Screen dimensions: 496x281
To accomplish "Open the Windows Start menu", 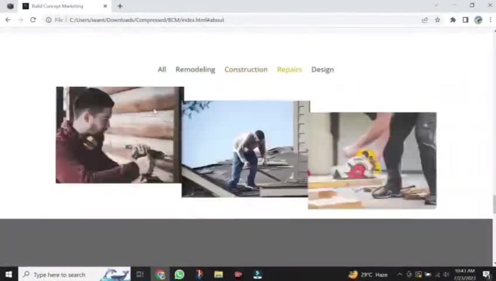I will click(8, 275).
